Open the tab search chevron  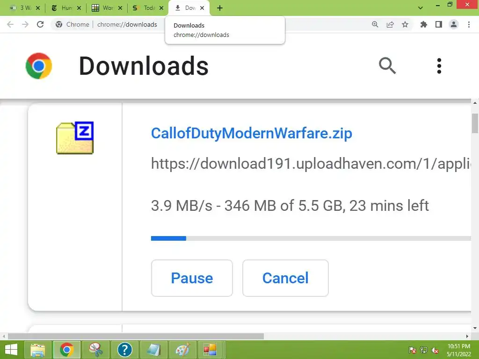point(421,8)
